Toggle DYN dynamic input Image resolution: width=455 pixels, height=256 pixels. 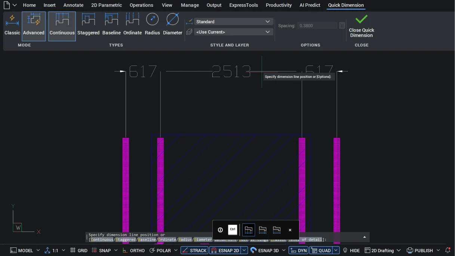[x=298, y=250]
